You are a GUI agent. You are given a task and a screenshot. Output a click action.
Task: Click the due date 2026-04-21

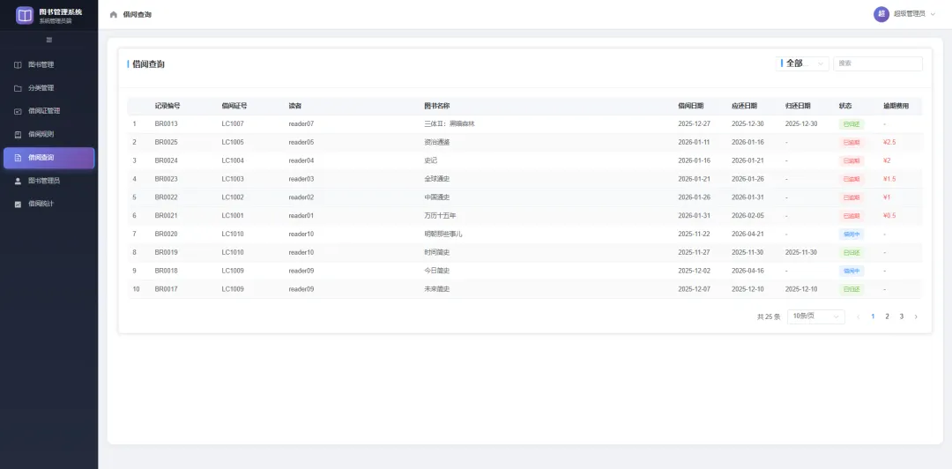747,234
